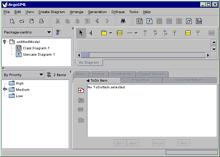The width and height of the screenshot is (220, 157).
Task: Click the diagram scrollbar right arrow
Action: click(x=208, y=55)
